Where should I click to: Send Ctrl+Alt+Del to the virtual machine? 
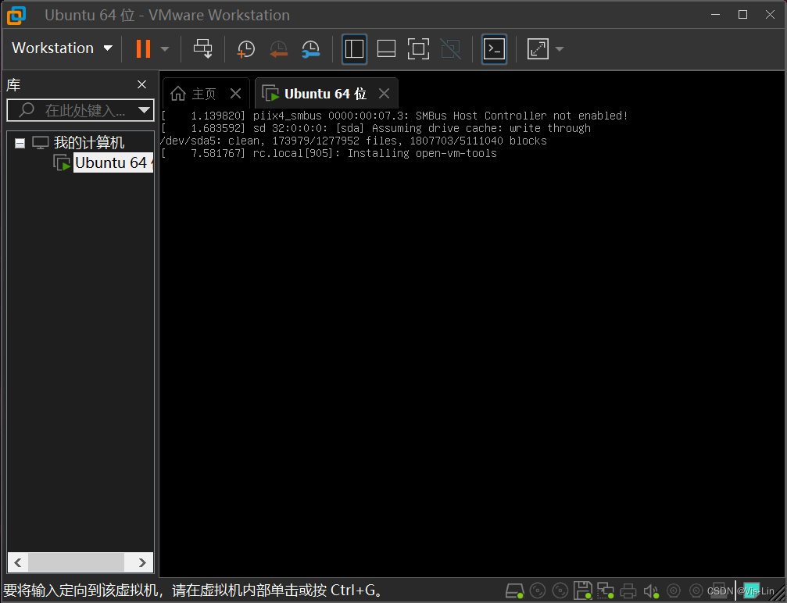coord(202,48)
